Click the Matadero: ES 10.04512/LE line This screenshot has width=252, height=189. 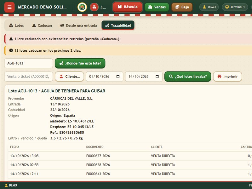(72, 121)
